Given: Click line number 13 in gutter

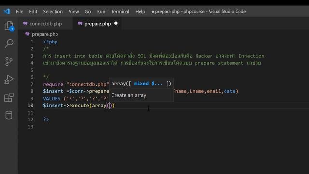Looking at the screenshot, I should [30, 127].
